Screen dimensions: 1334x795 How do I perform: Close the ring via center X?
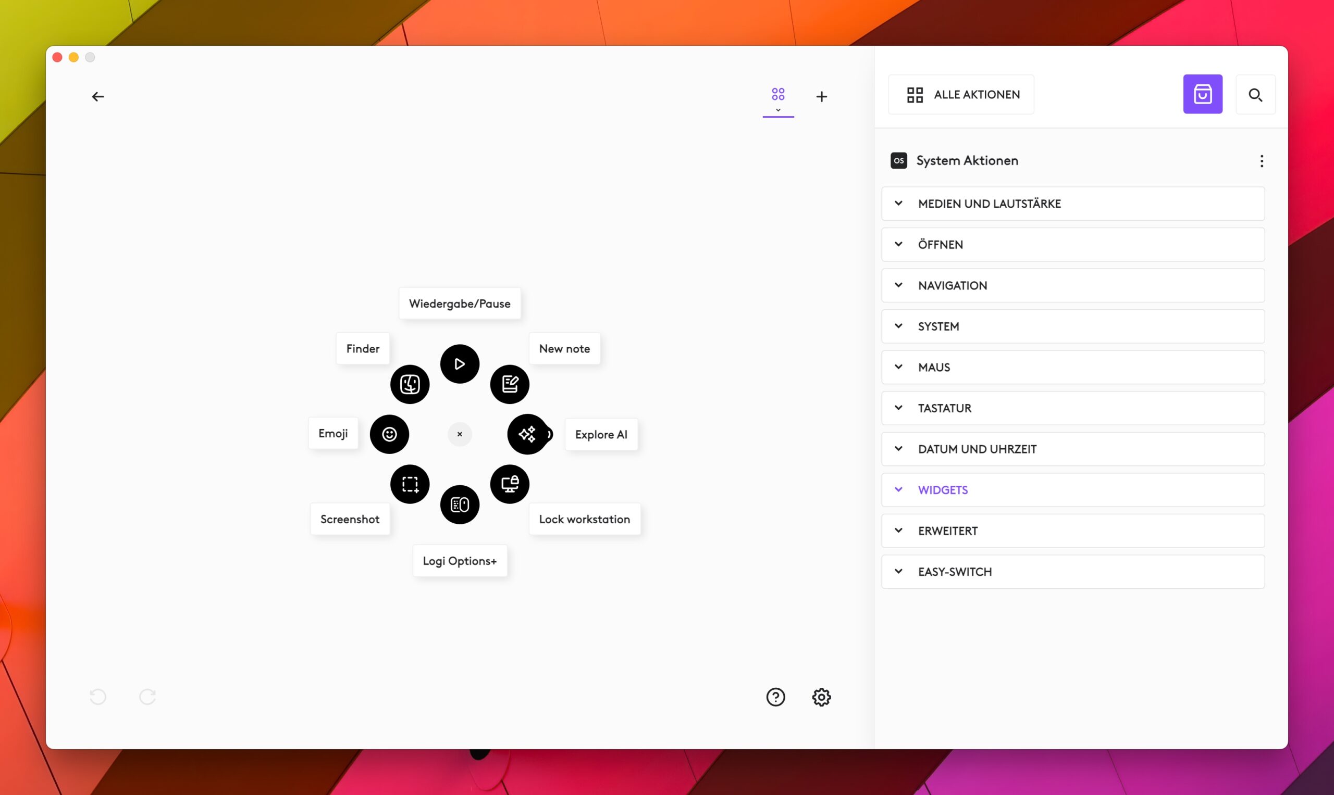[460, 434]
